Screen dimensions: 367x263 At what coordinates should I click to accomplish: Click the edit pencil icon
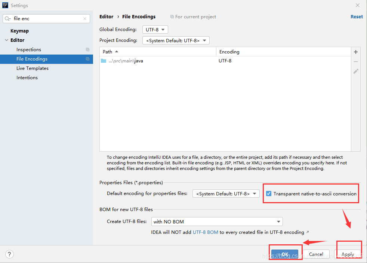356,71
